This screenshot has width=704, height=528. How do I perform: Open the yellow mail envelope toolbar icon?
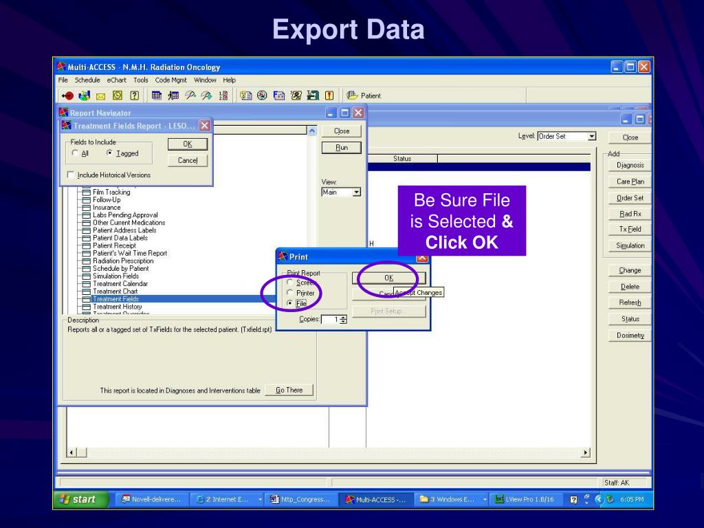click(100, 96)
